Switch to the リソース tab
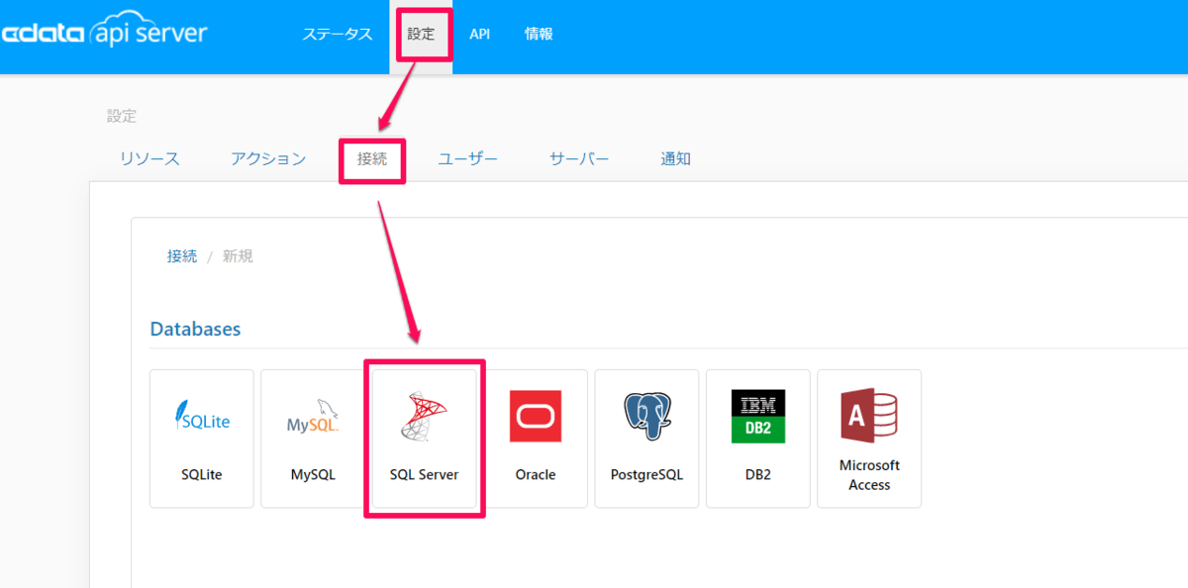This screenshot has width=1188, height=588. pyautogui.click(x=149, y=158)
